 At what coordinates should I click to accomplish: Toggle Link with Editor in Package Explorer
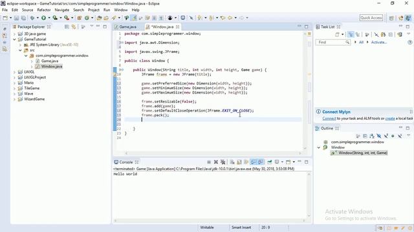coord(74,27)
